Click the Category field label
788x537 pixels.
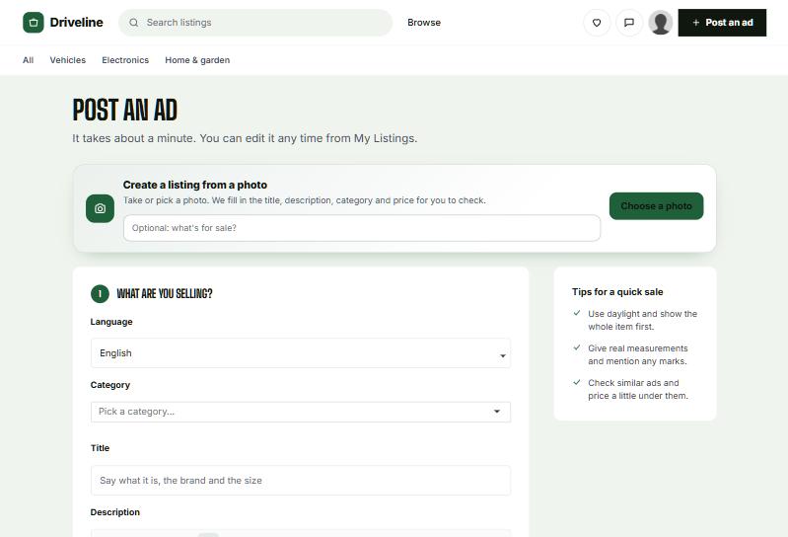click(110, 385)
